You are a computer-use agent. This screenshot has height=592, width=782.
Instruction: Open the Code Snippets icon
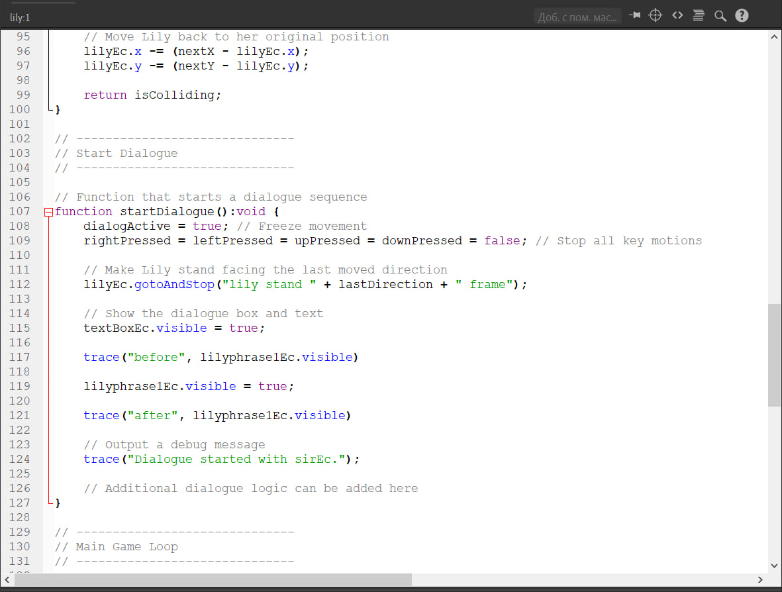tap(677, 15)
